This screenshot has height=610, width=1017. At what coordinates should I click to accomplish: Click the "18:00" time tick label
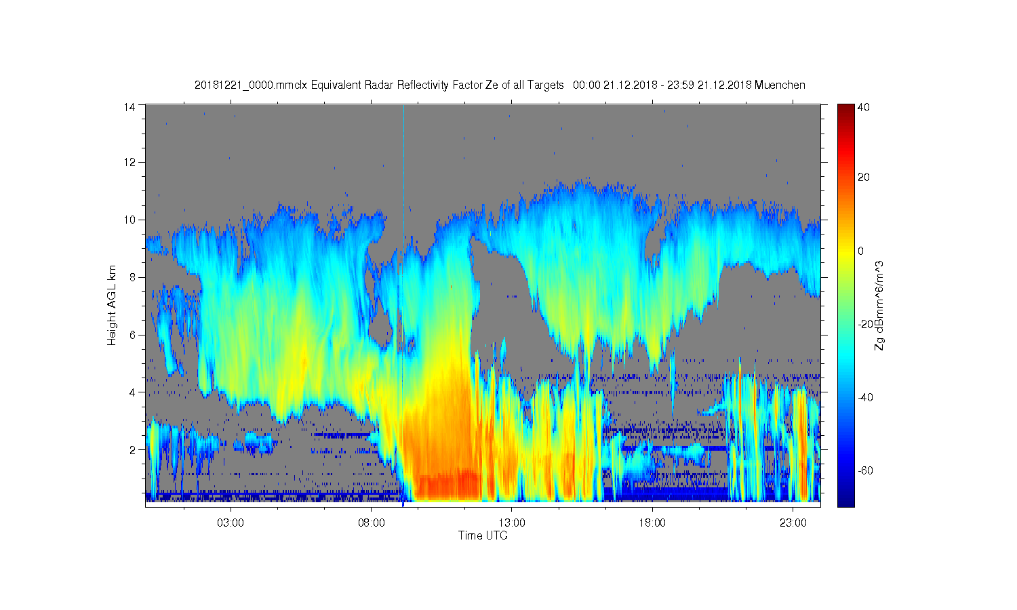(x=652, y=523)
